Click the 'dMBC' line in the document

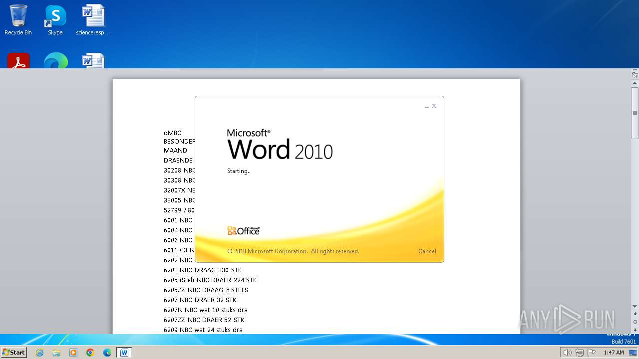click(x=172, y=133)
